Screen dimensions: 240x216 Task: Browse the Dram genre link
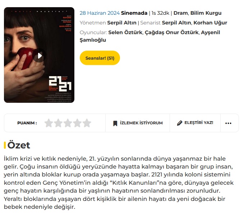[181, 13]
